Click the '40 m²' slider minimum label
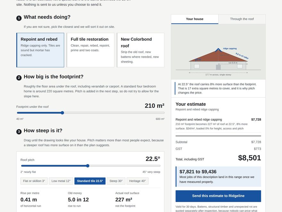282x212 pixels. pyautogui.click(x=20, y=119)
